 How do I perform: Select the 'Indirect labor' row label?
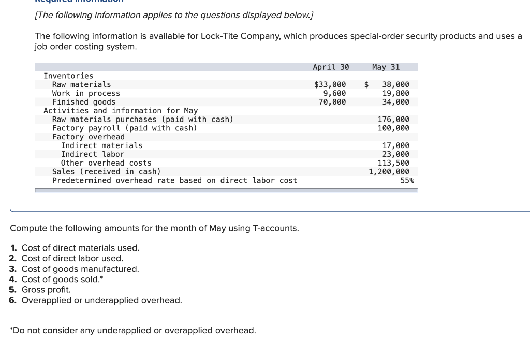point(93,154)
